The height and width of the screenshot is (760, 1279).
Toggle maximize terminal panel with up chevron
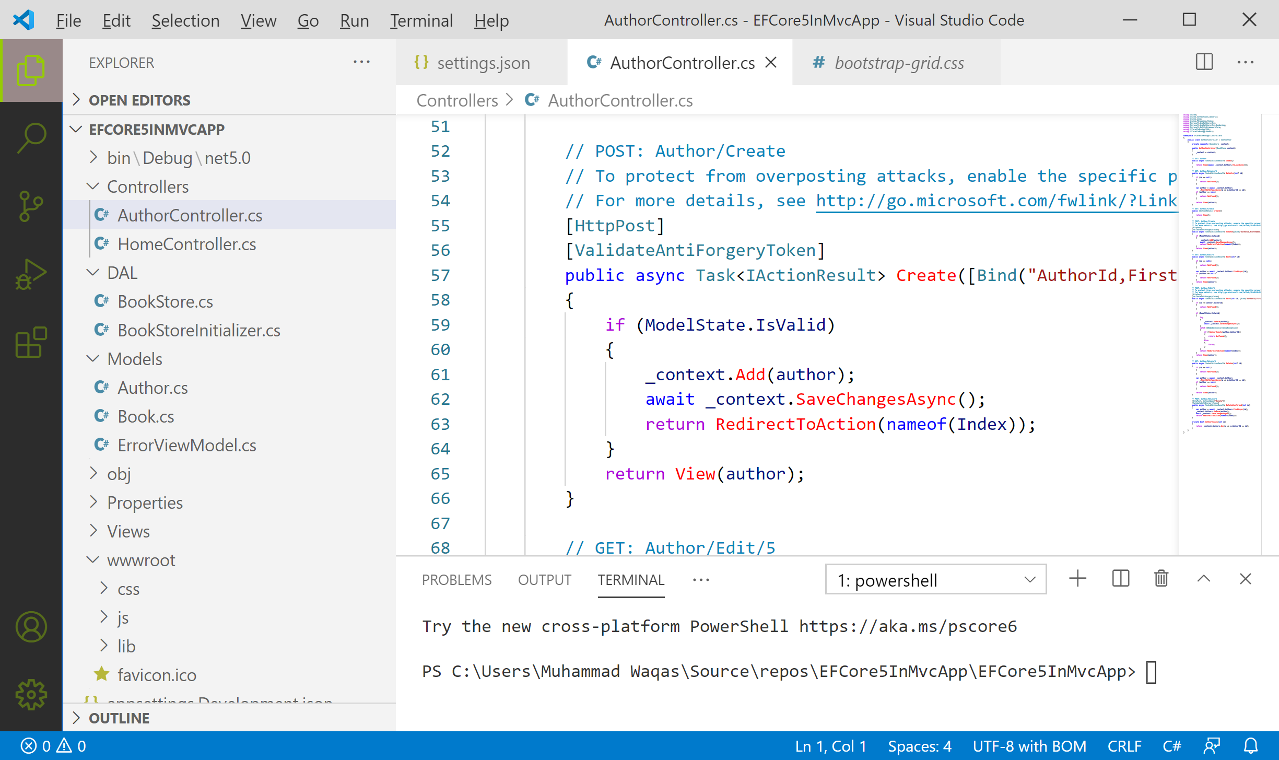pos(1203,579)
